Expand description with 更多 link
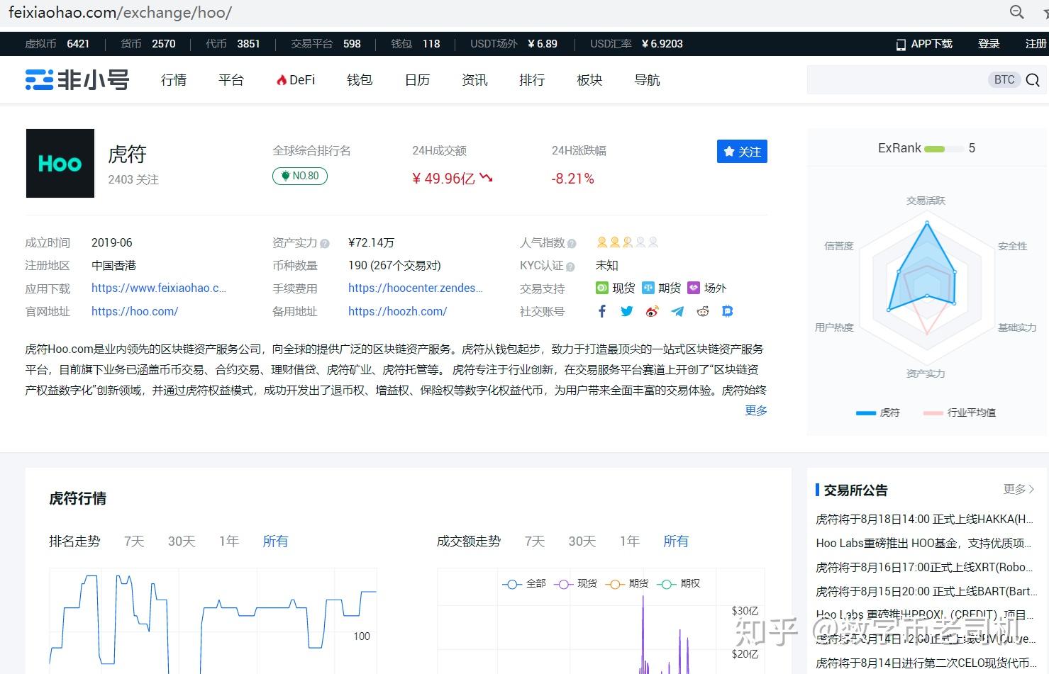The image size is (1049, 674). tap(756, 410)
